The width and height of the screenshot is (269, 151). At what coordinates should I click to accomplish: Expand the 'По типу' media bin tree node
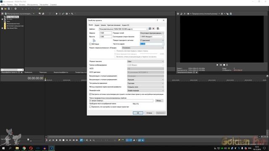pyautogui.click(x=3, y=19)
